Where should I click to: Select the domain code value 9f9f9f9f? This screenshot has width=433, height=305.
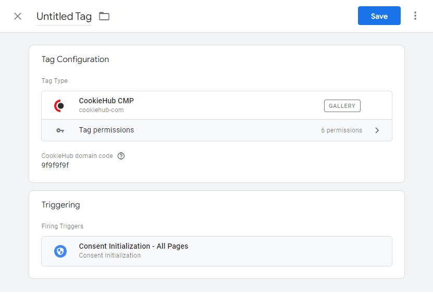54,165
